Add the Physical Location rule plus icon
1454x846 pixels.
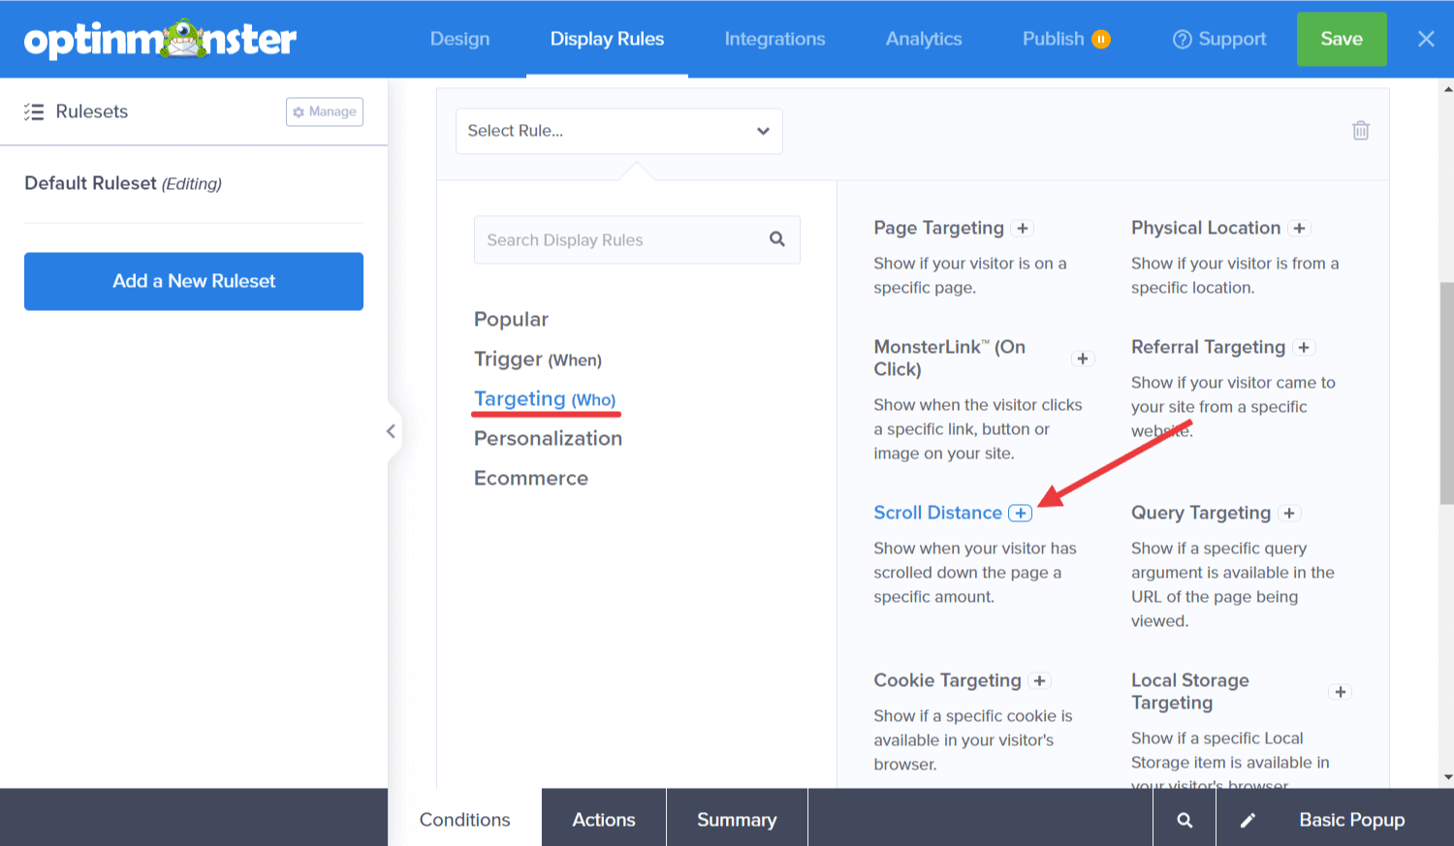(x=1300, y=229)
